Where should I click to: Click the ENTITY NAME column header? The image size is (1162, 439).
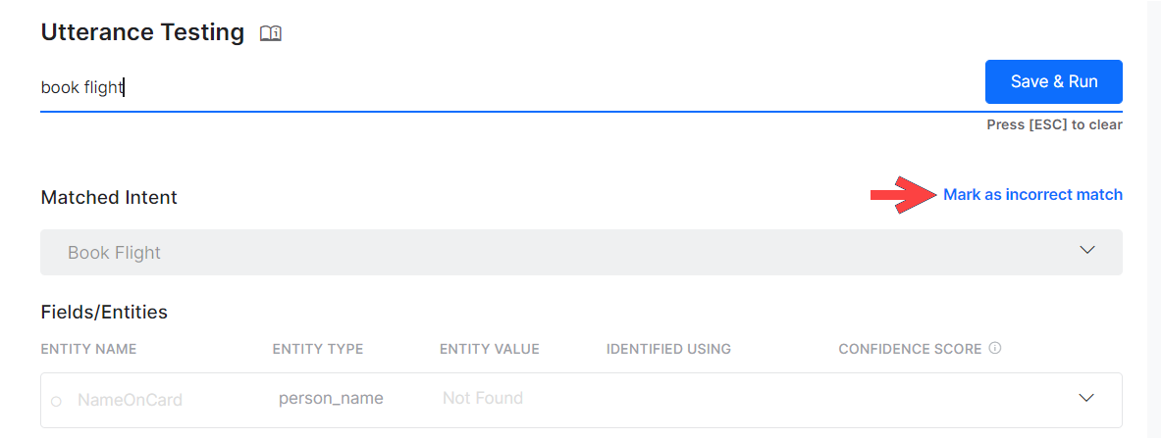click(88, 349)
